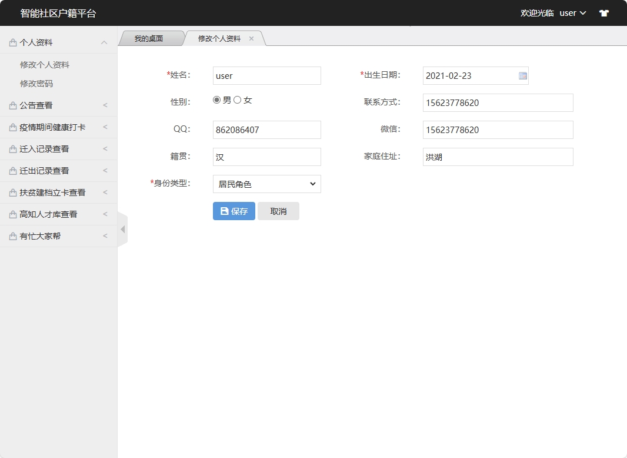Screen dimensions: 627x458
Task: Click the gift icon in the top bar
Action: [603, 12]
